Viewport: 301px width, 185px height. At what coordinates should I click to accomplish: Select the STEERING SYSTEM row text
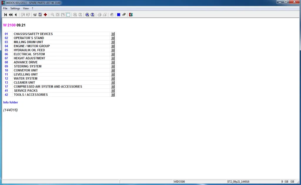coord(27,66)
